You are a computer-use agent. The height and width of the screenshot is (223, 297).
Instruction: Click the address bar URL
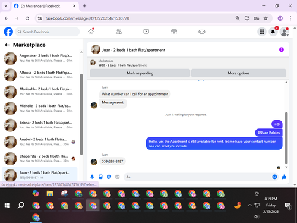[x=87, y=18]
